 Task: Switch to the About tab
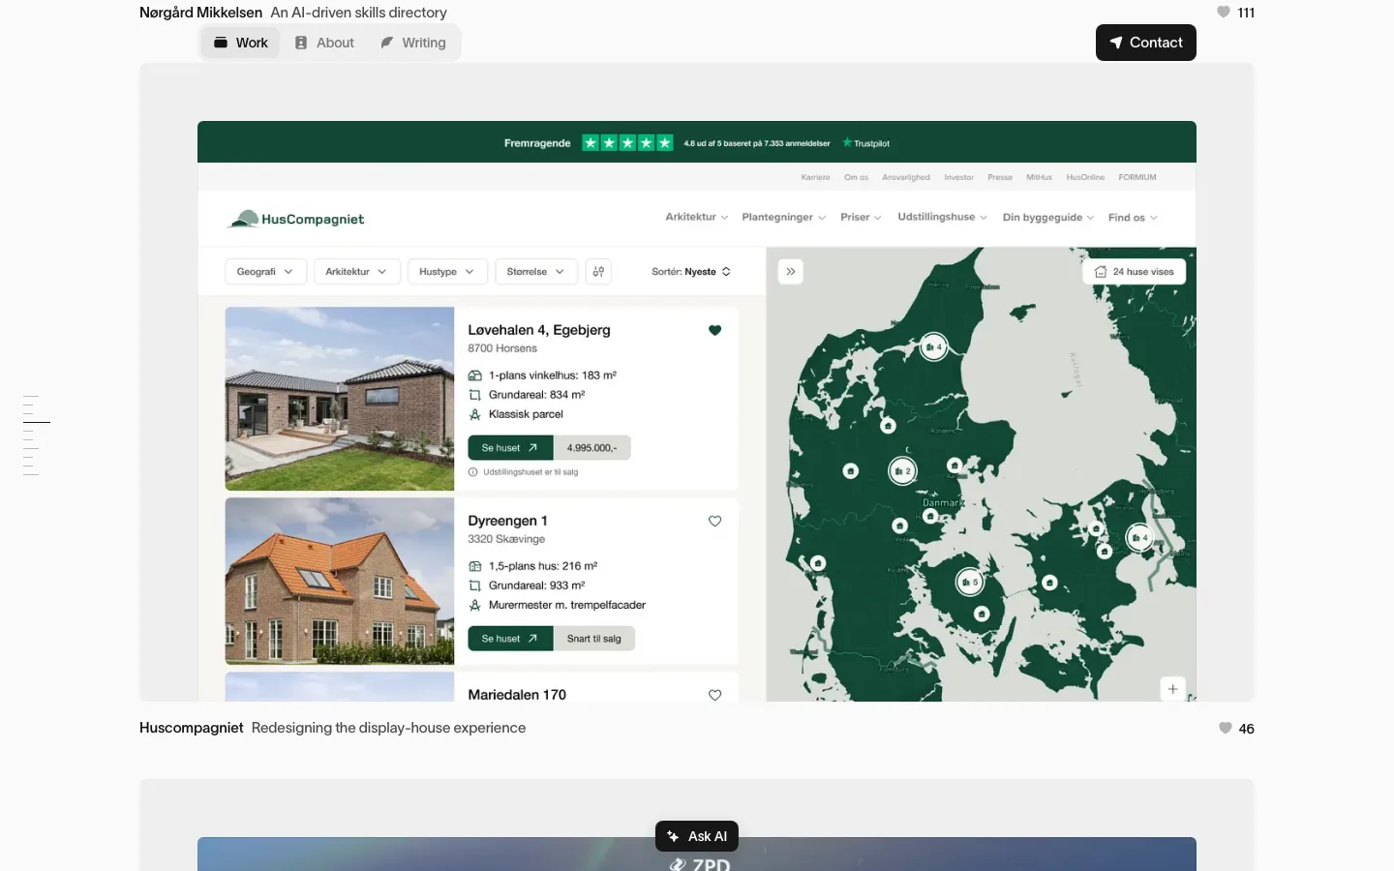[x=324, y=43]
